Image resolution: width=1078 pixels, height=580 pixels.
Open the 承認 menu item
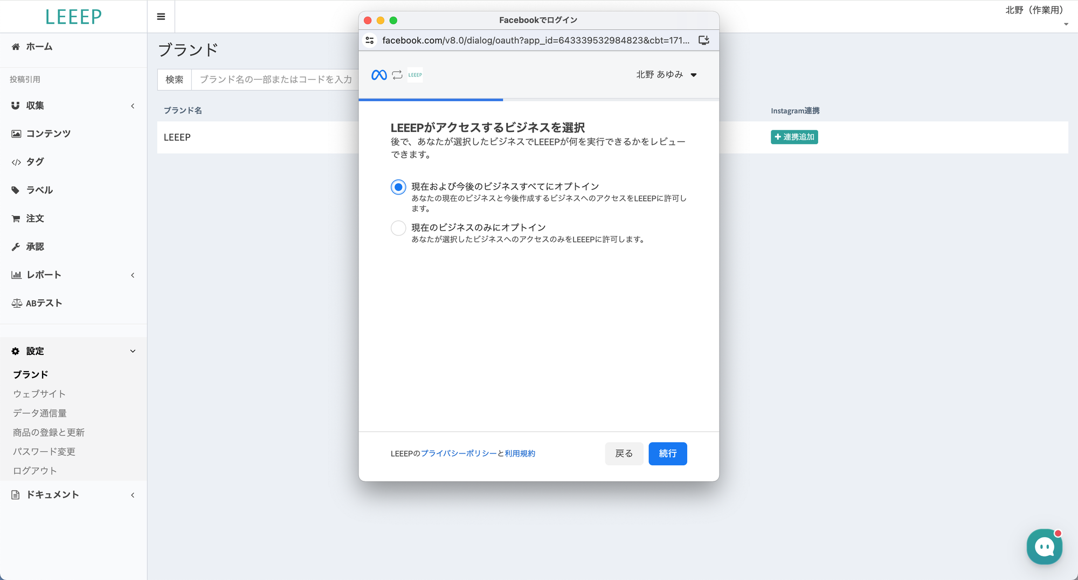(35, 247)
